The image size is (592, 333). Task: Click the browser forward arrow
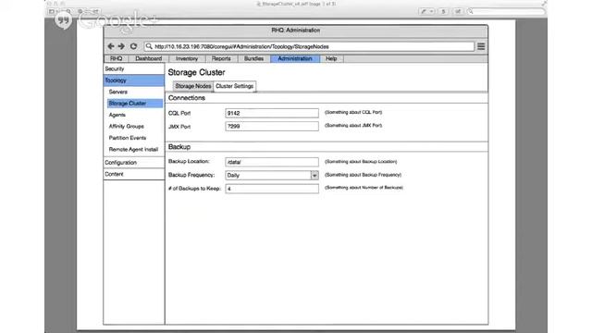121,46
